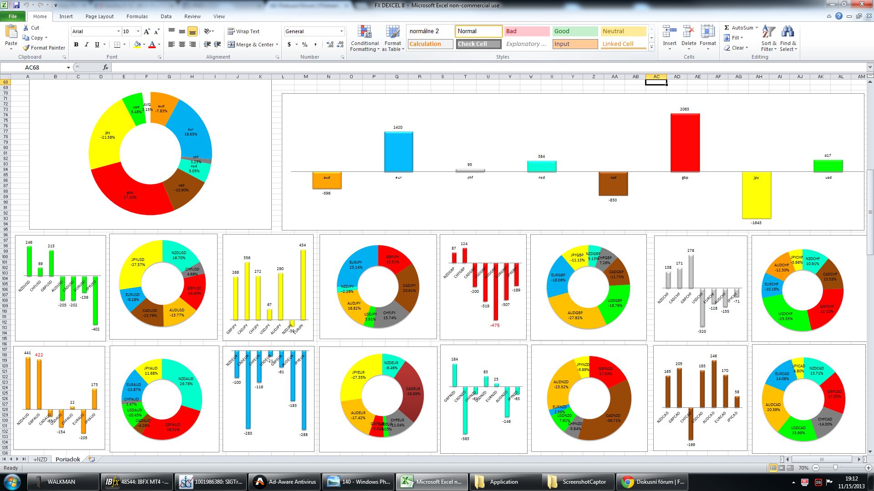Toggle Wrap Text option

click(244, 31)
